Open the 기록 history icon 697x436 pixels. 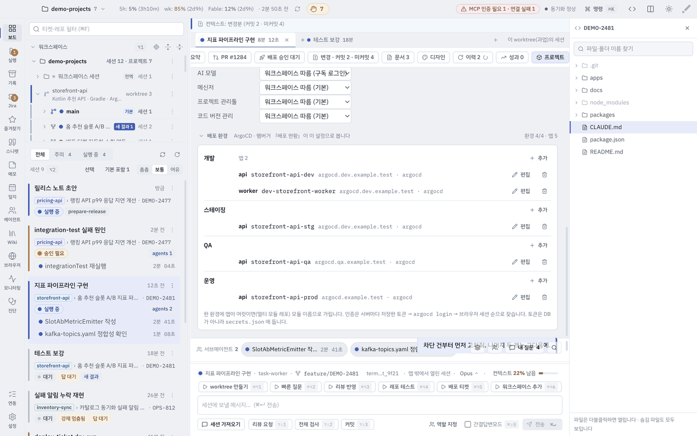(x=12, y=78)
